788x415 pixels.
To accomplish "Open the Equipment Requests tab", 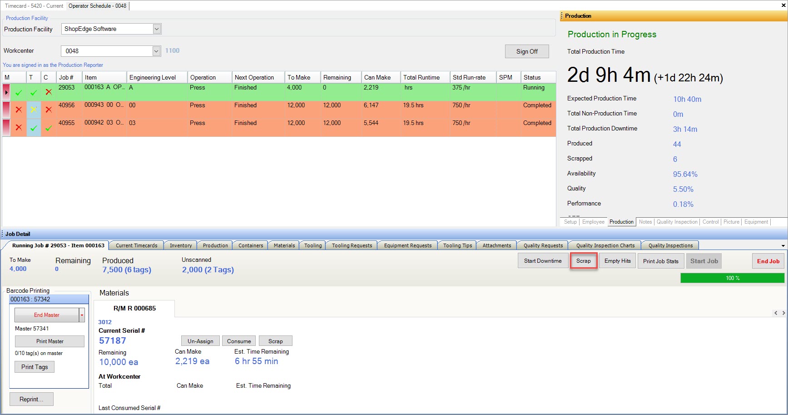I will pyautogui.click(x=408, y=245).
